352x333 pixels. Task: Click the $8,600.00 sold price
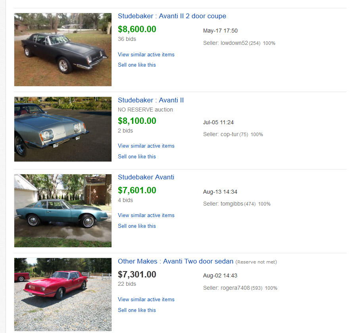pos(137,29)
